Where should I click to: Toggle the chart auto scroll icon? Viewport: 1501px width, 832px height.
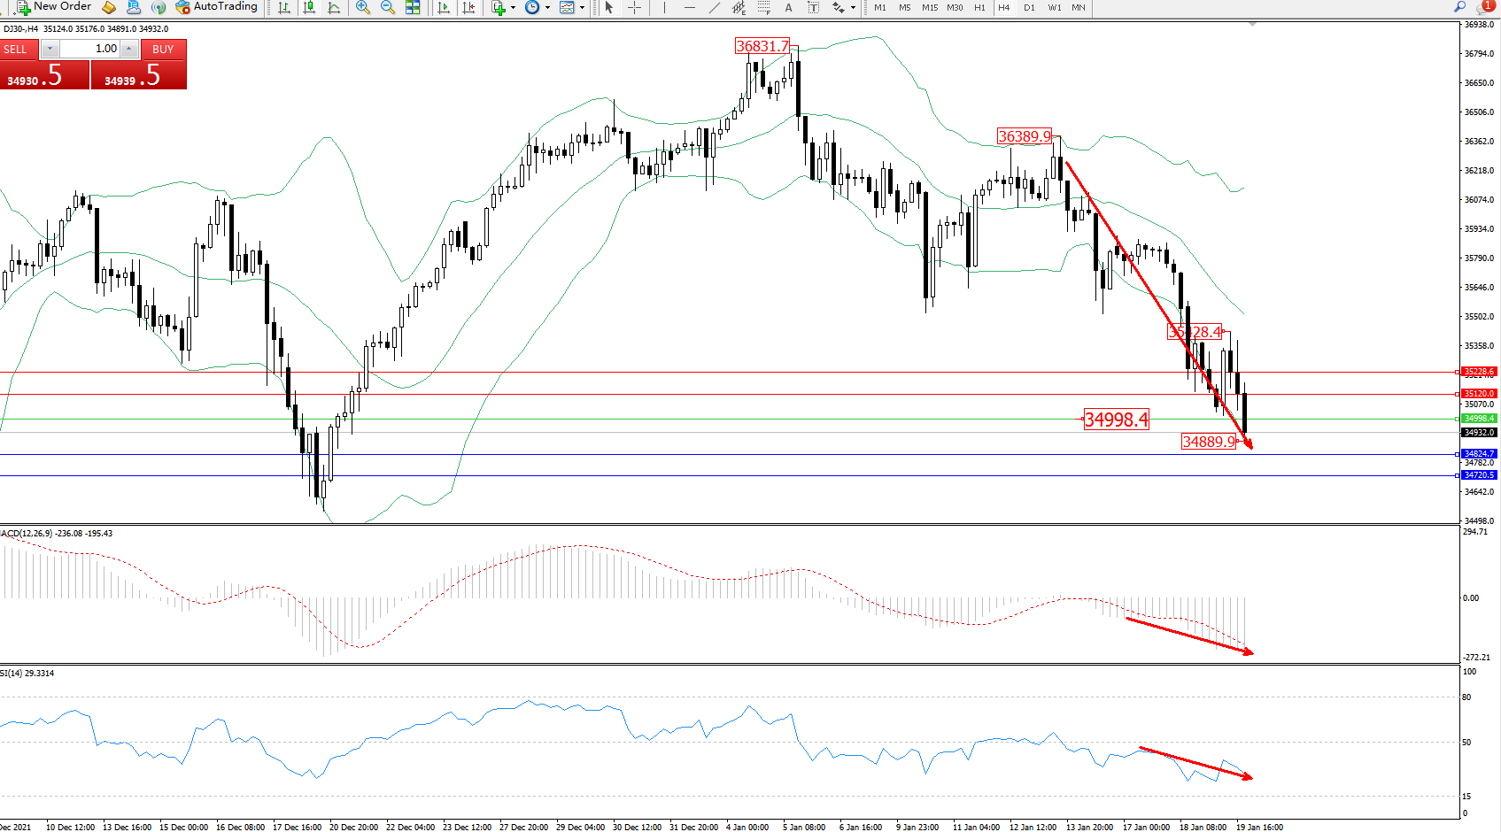click(x=444, y=7)
